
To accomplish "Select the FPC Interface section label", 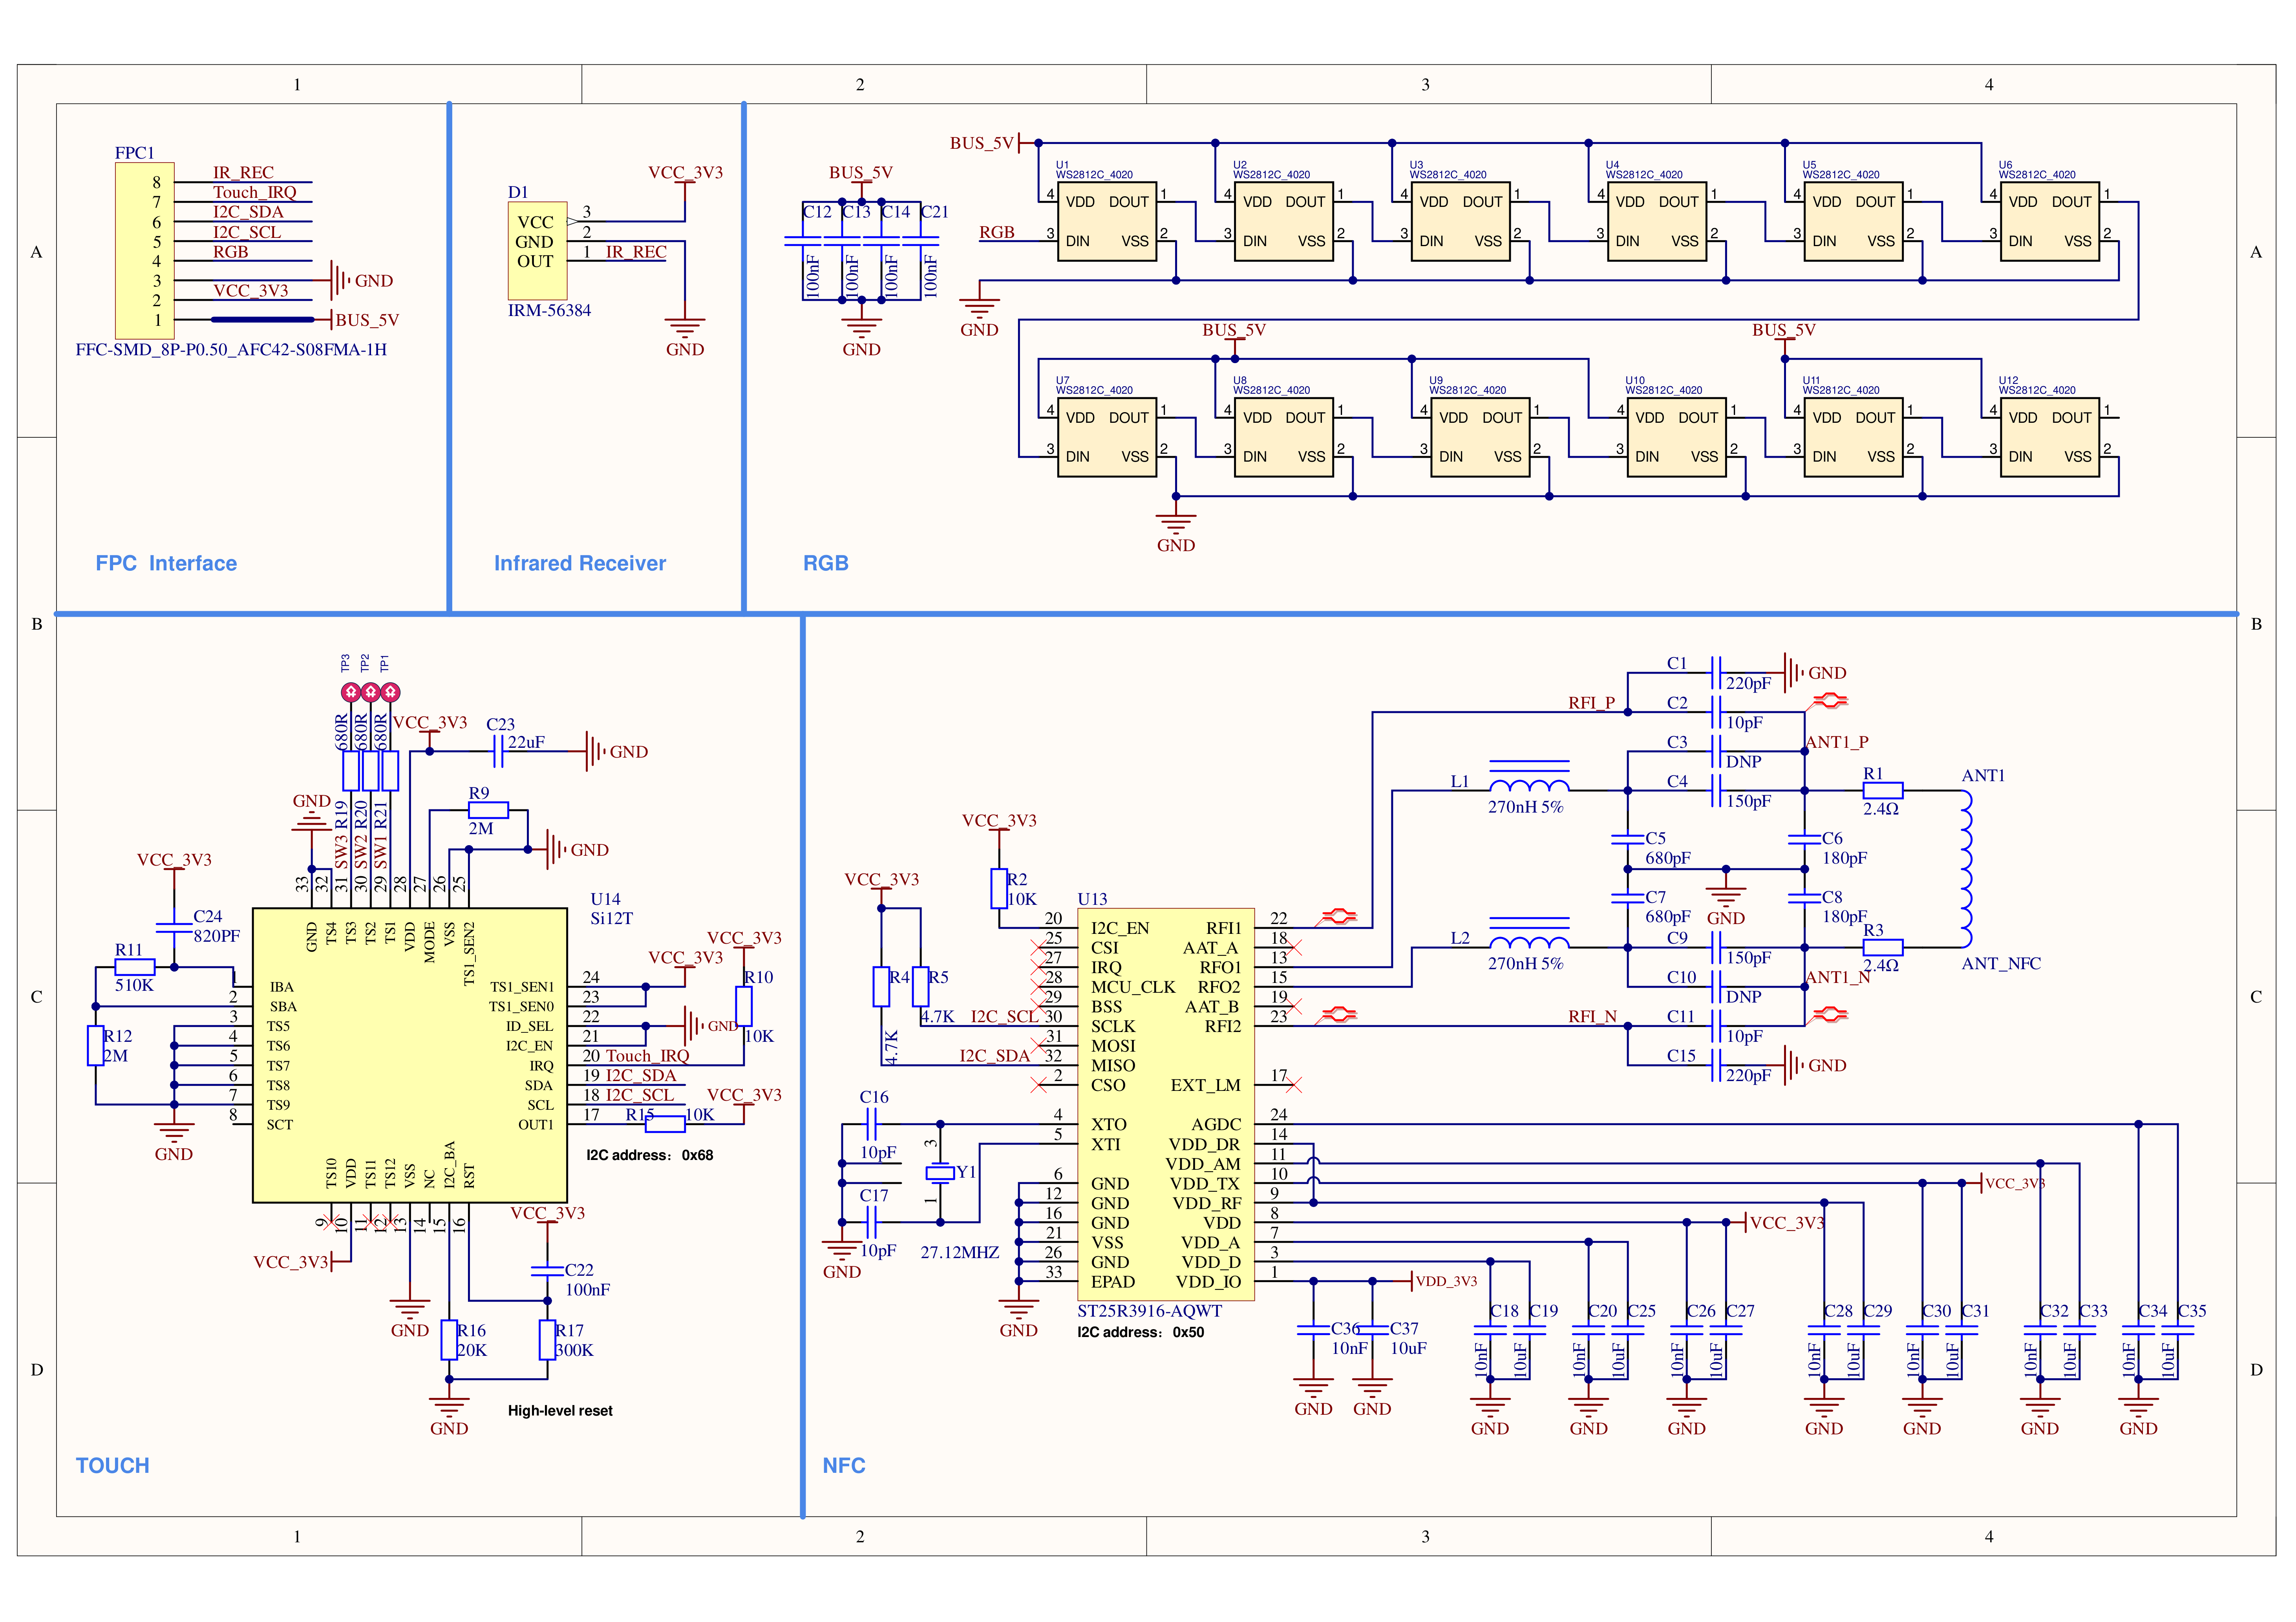I will pyautogui.click(x=166, y=563).
